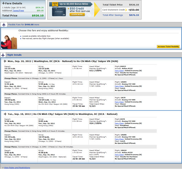This screenshot has width=182, height=169.
Task: Open View Rules and Restrictions link
Action: [x=17, y=168]
